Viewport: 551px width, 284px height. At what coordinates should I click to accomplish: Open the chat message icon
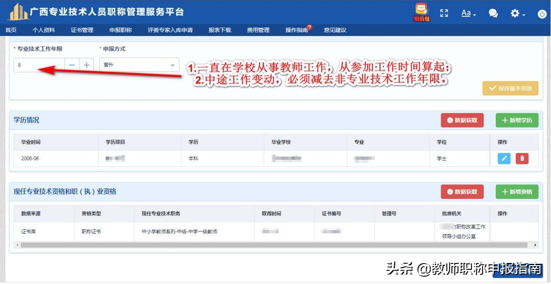pos(493,13)
